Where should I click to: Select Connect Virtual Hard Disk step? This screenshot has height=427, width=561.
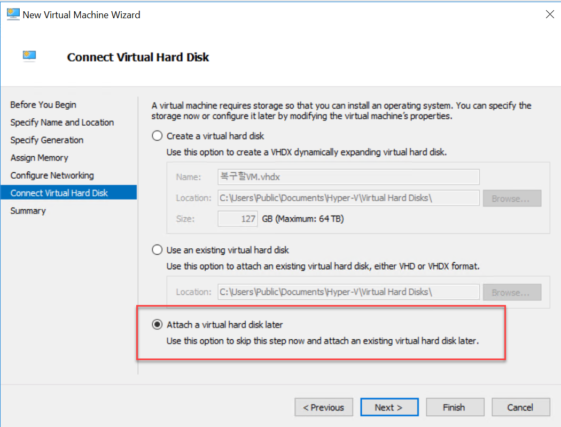[69, 193]
